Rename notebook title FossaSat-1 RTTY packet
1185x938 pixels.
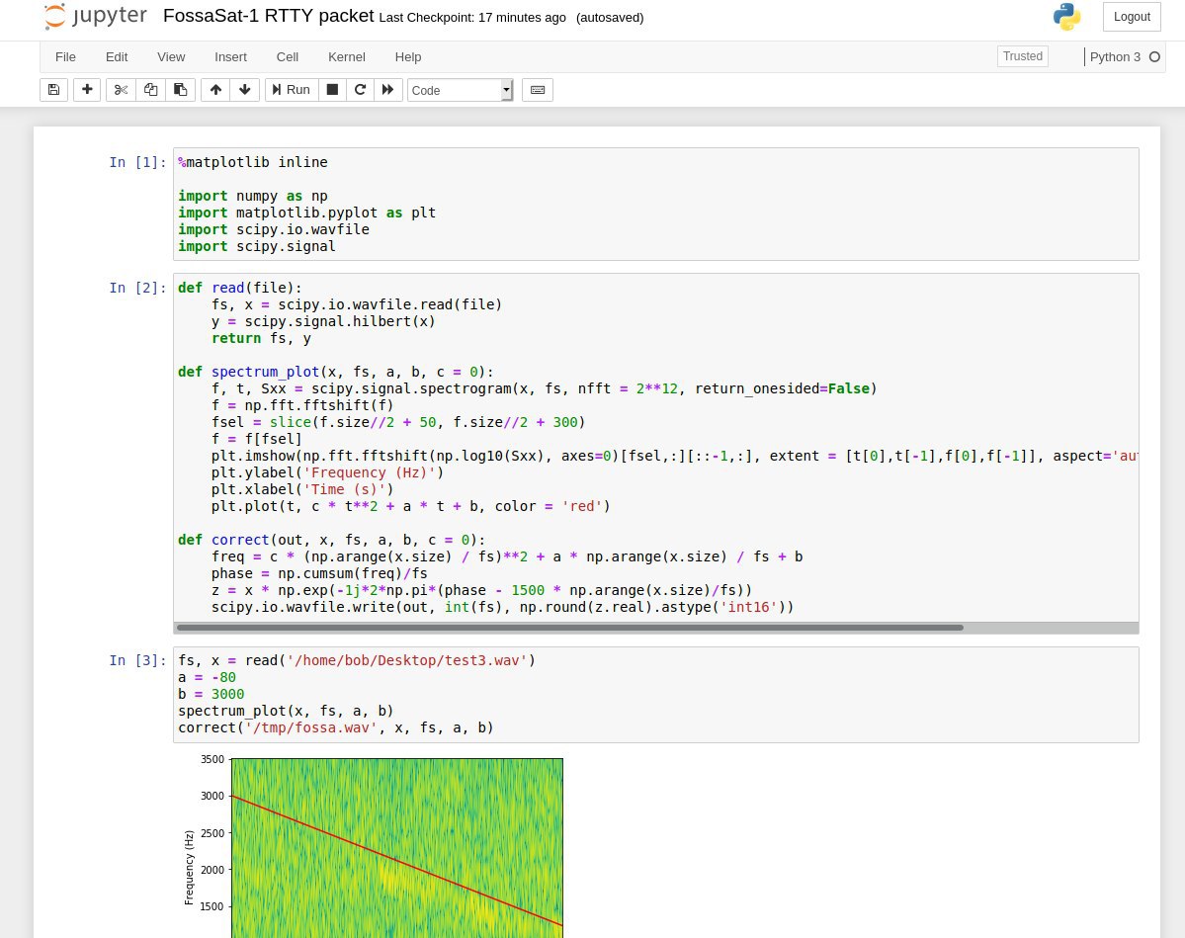click(268, 17)
